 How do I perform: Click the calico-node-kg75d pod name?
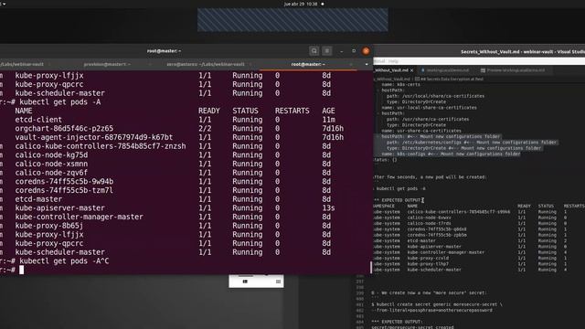pyautogui.click(x=51, y=154)
